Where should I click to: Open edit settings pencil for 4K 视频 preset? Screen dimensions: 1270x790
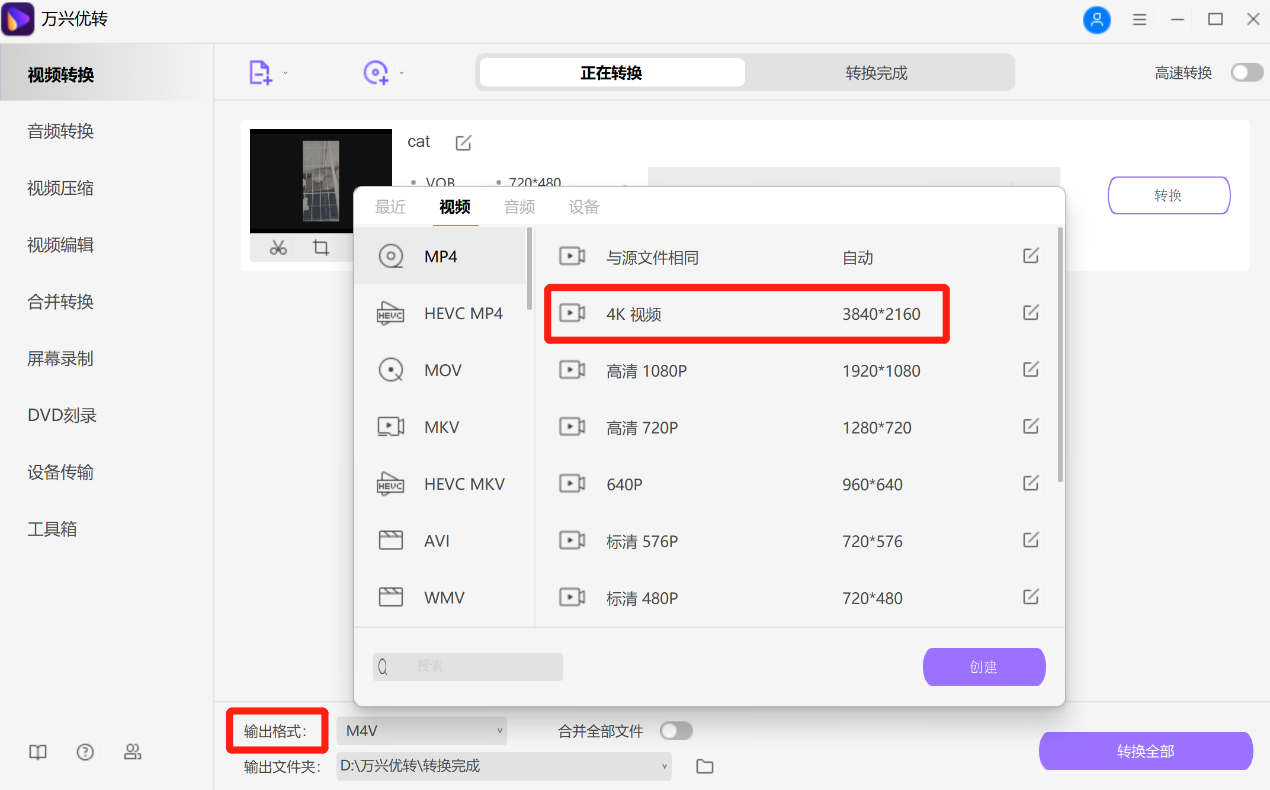pyautogui.click(x=1030, y=313)
